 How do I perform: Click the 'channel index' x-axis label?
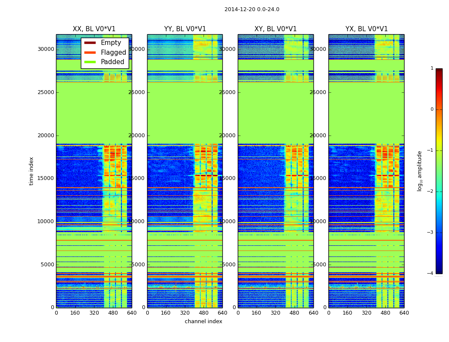pos(203,321)
